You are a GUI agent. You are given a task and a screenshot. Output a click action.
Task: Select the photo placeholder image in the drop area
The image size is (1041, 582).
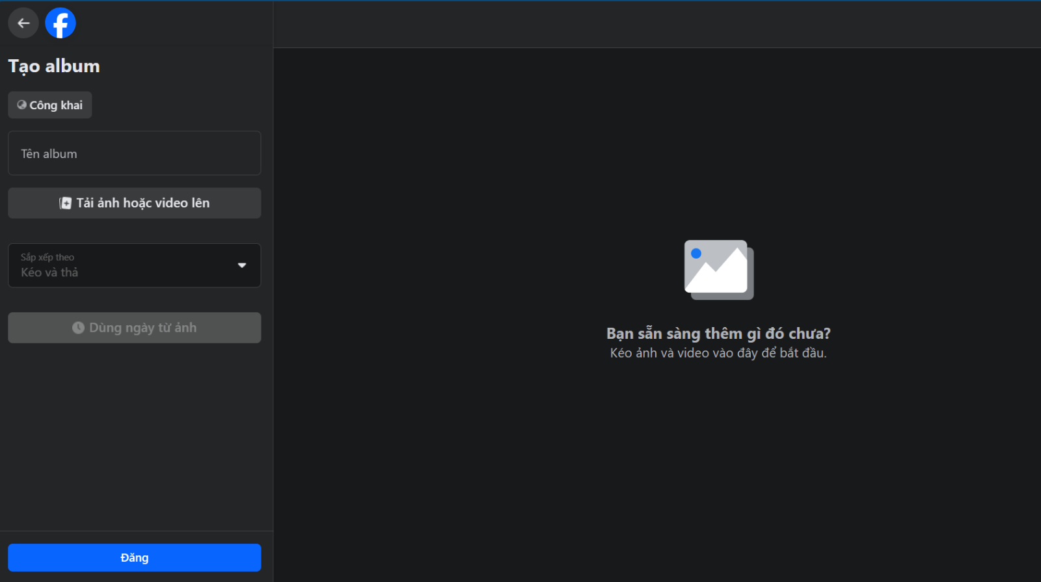pos(719,270)
